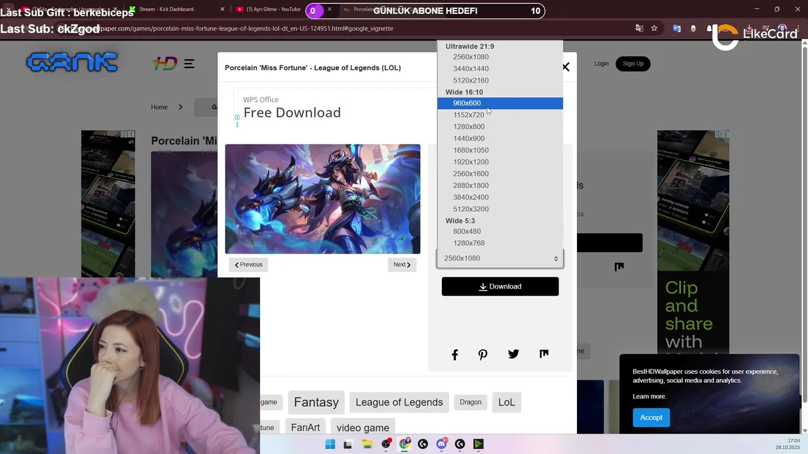
Task: Pick the 1920x1200 resolution
Action: [x=500, y=162]
